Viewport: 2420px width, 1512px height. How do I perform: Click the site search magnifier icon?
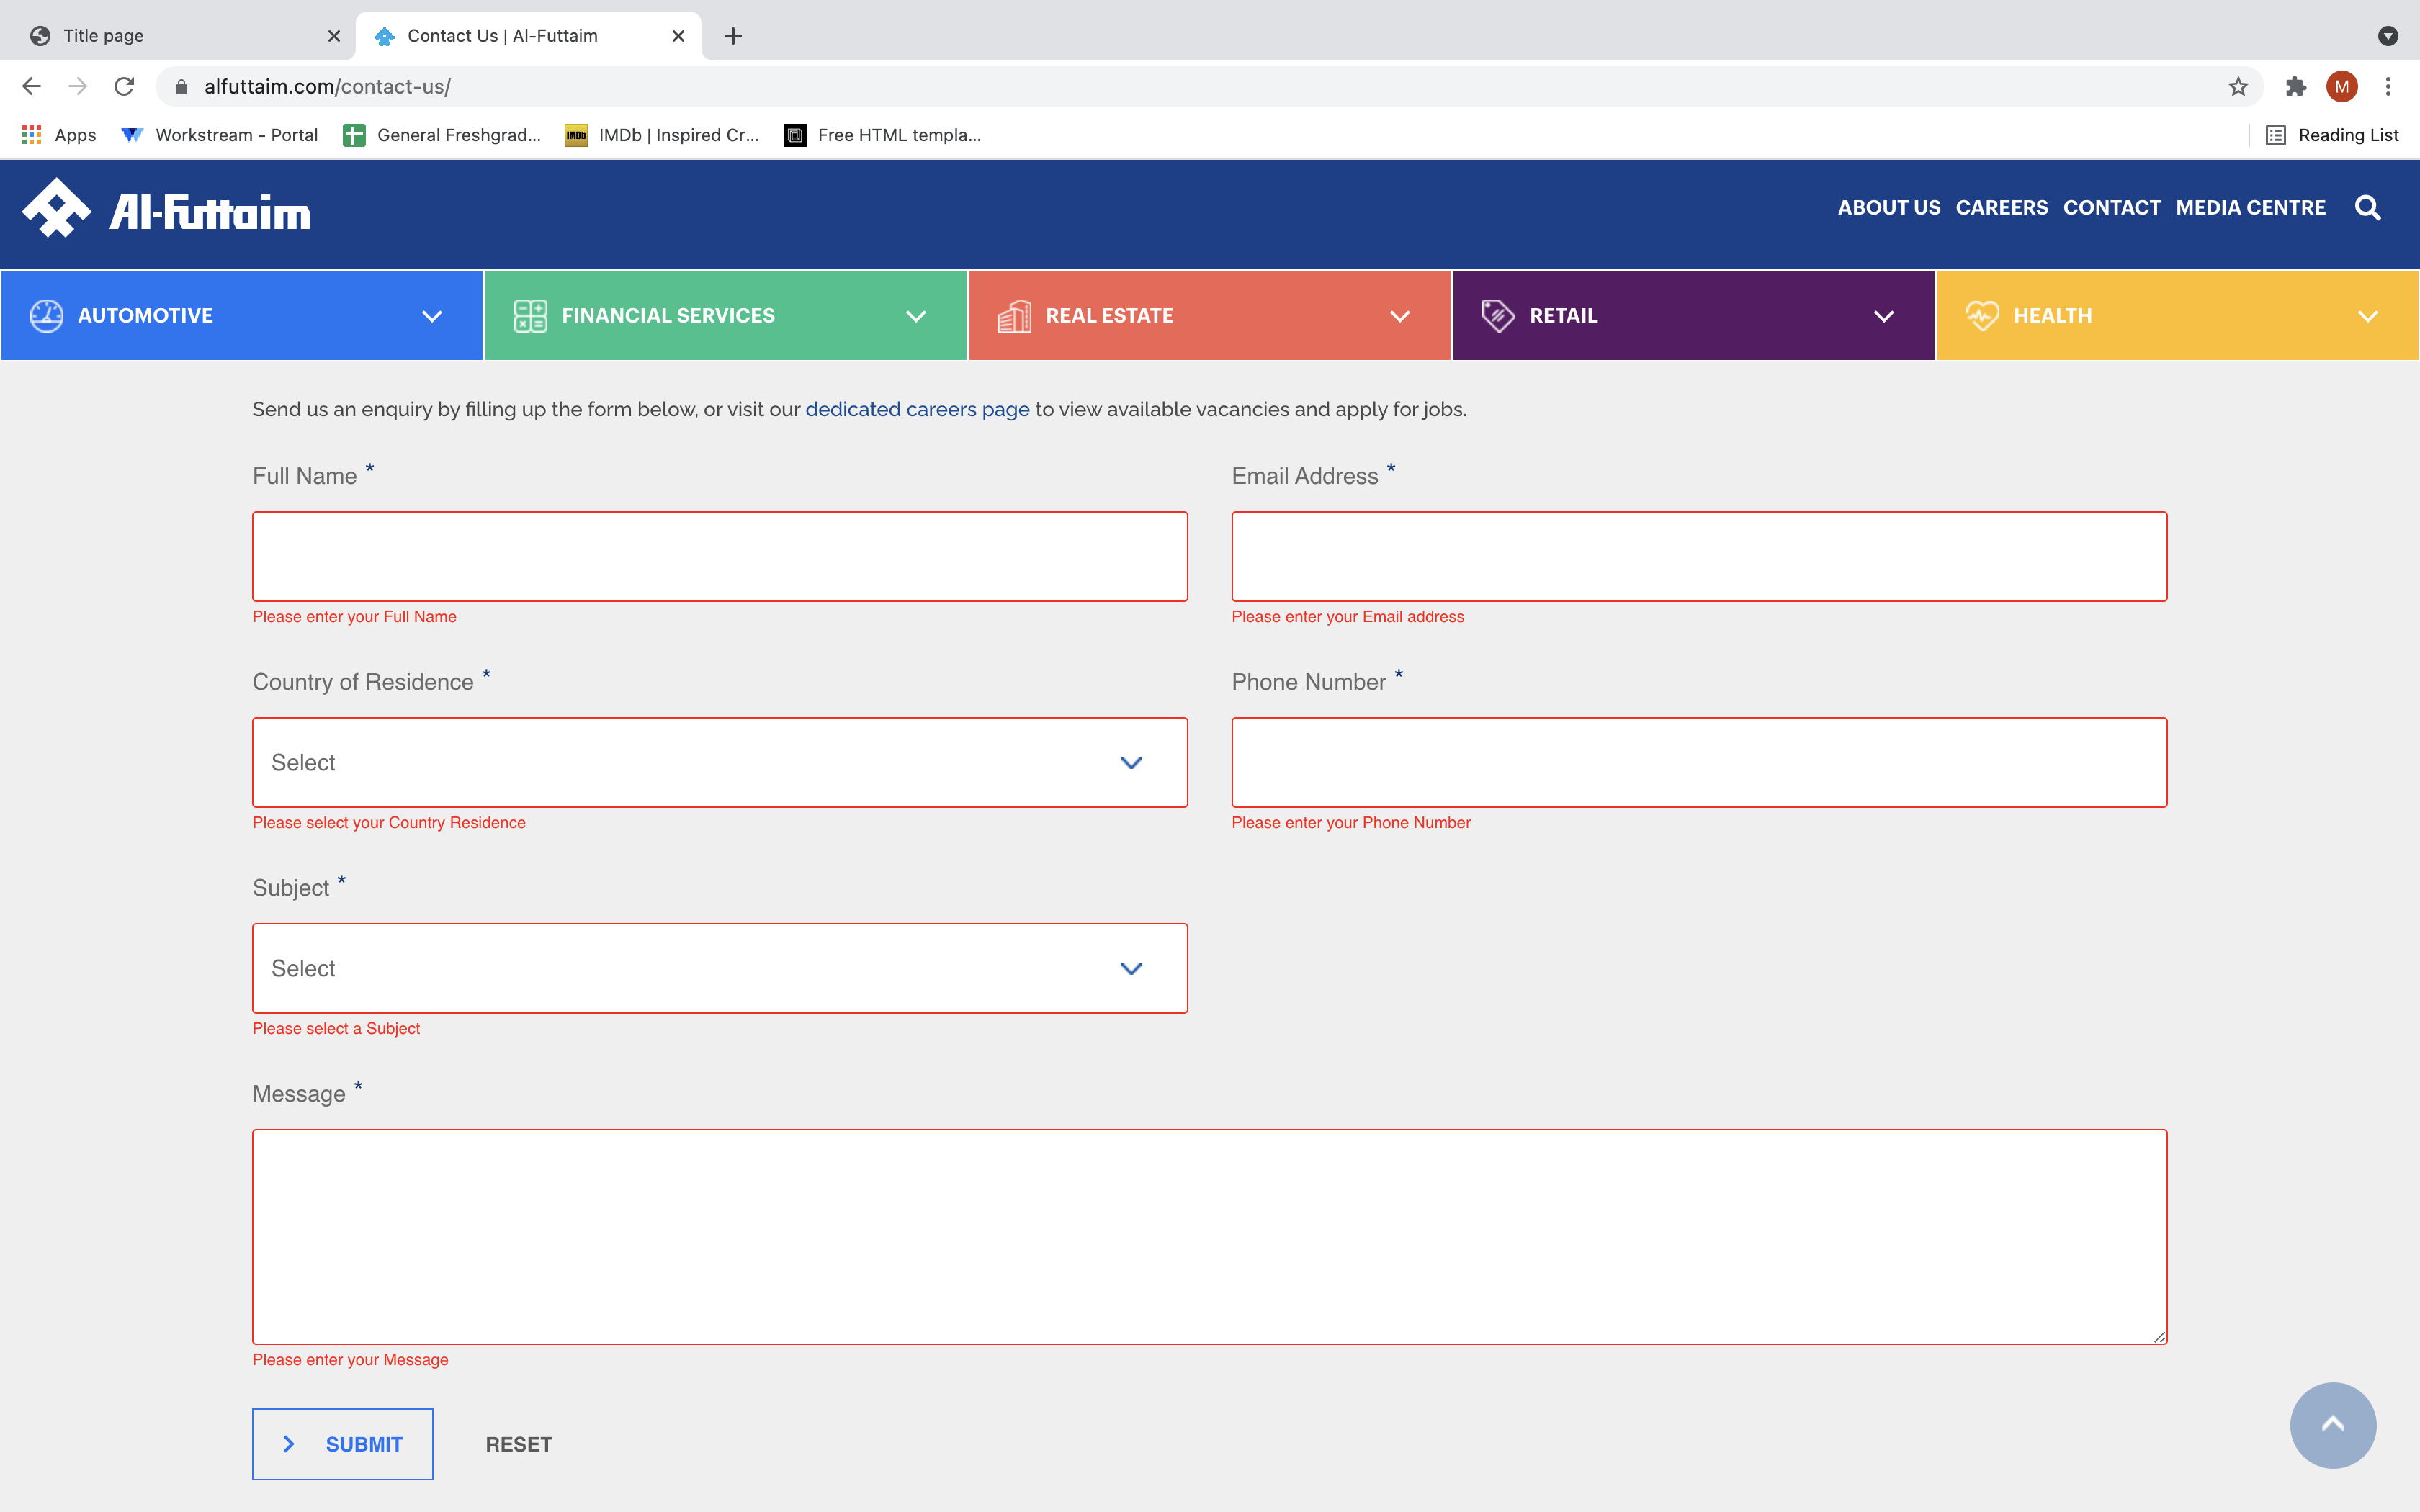click(x=2367, y=208)
